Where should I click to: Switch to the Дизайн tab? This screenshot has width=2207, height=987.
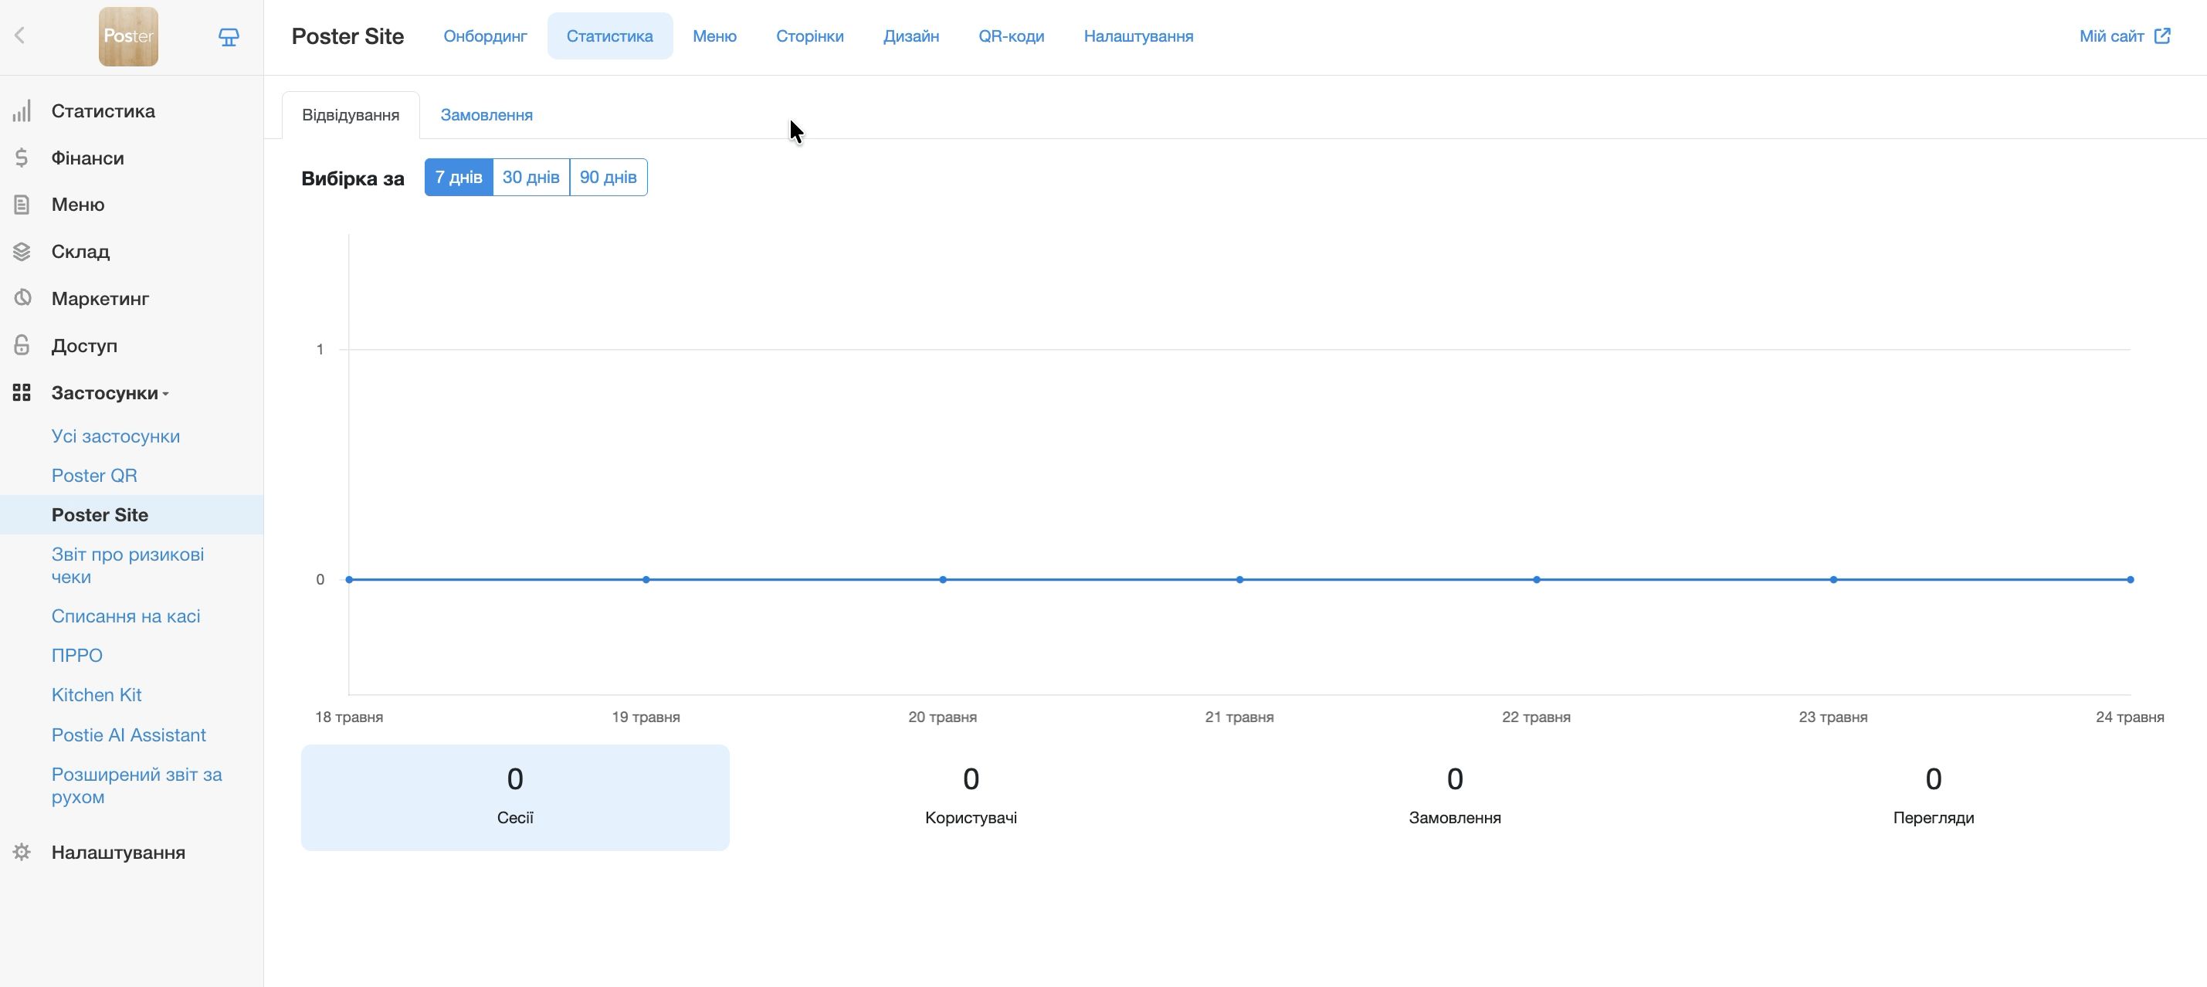(x=910, y=36)
